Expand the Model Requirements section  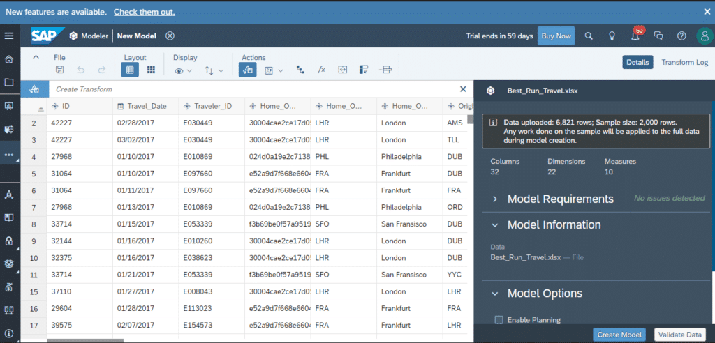coord(494,199)
